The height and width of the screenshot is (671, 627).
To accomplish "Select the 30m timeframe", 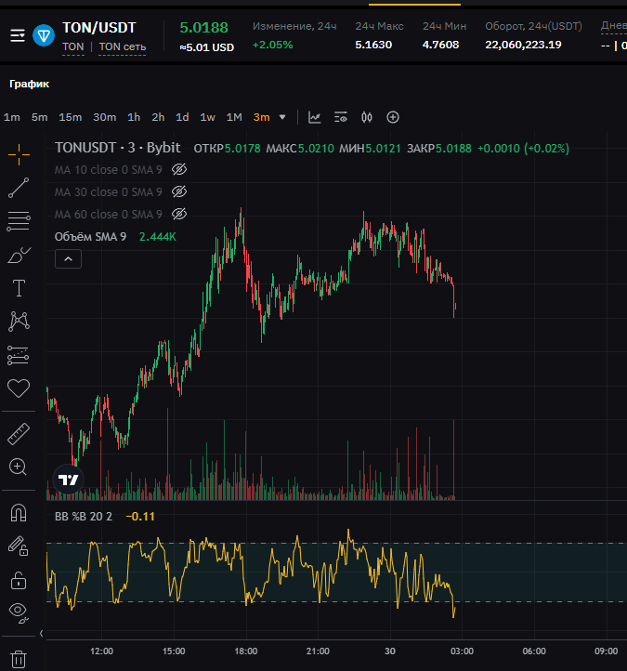I will 105,117.
